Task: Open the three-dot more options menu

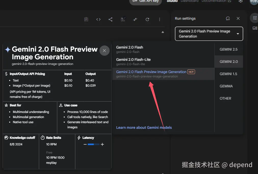Action: click(x=159, y=19)
